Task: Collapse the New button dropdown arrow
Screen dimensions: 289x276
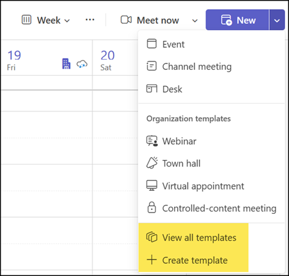Action: (277, 20)
